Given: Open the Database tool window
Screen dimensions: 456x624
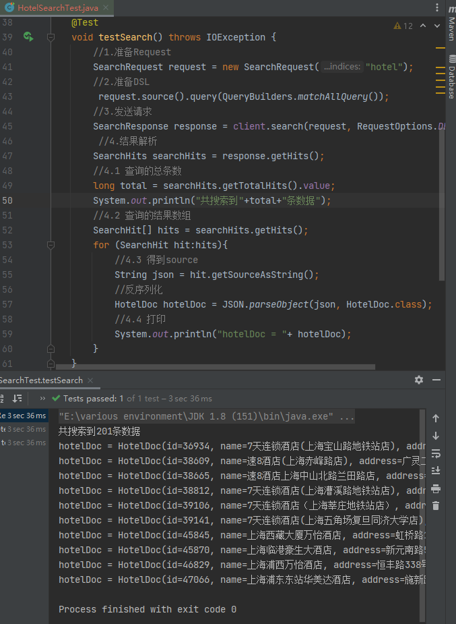Looking at the screenshot, I should point(451,79).
